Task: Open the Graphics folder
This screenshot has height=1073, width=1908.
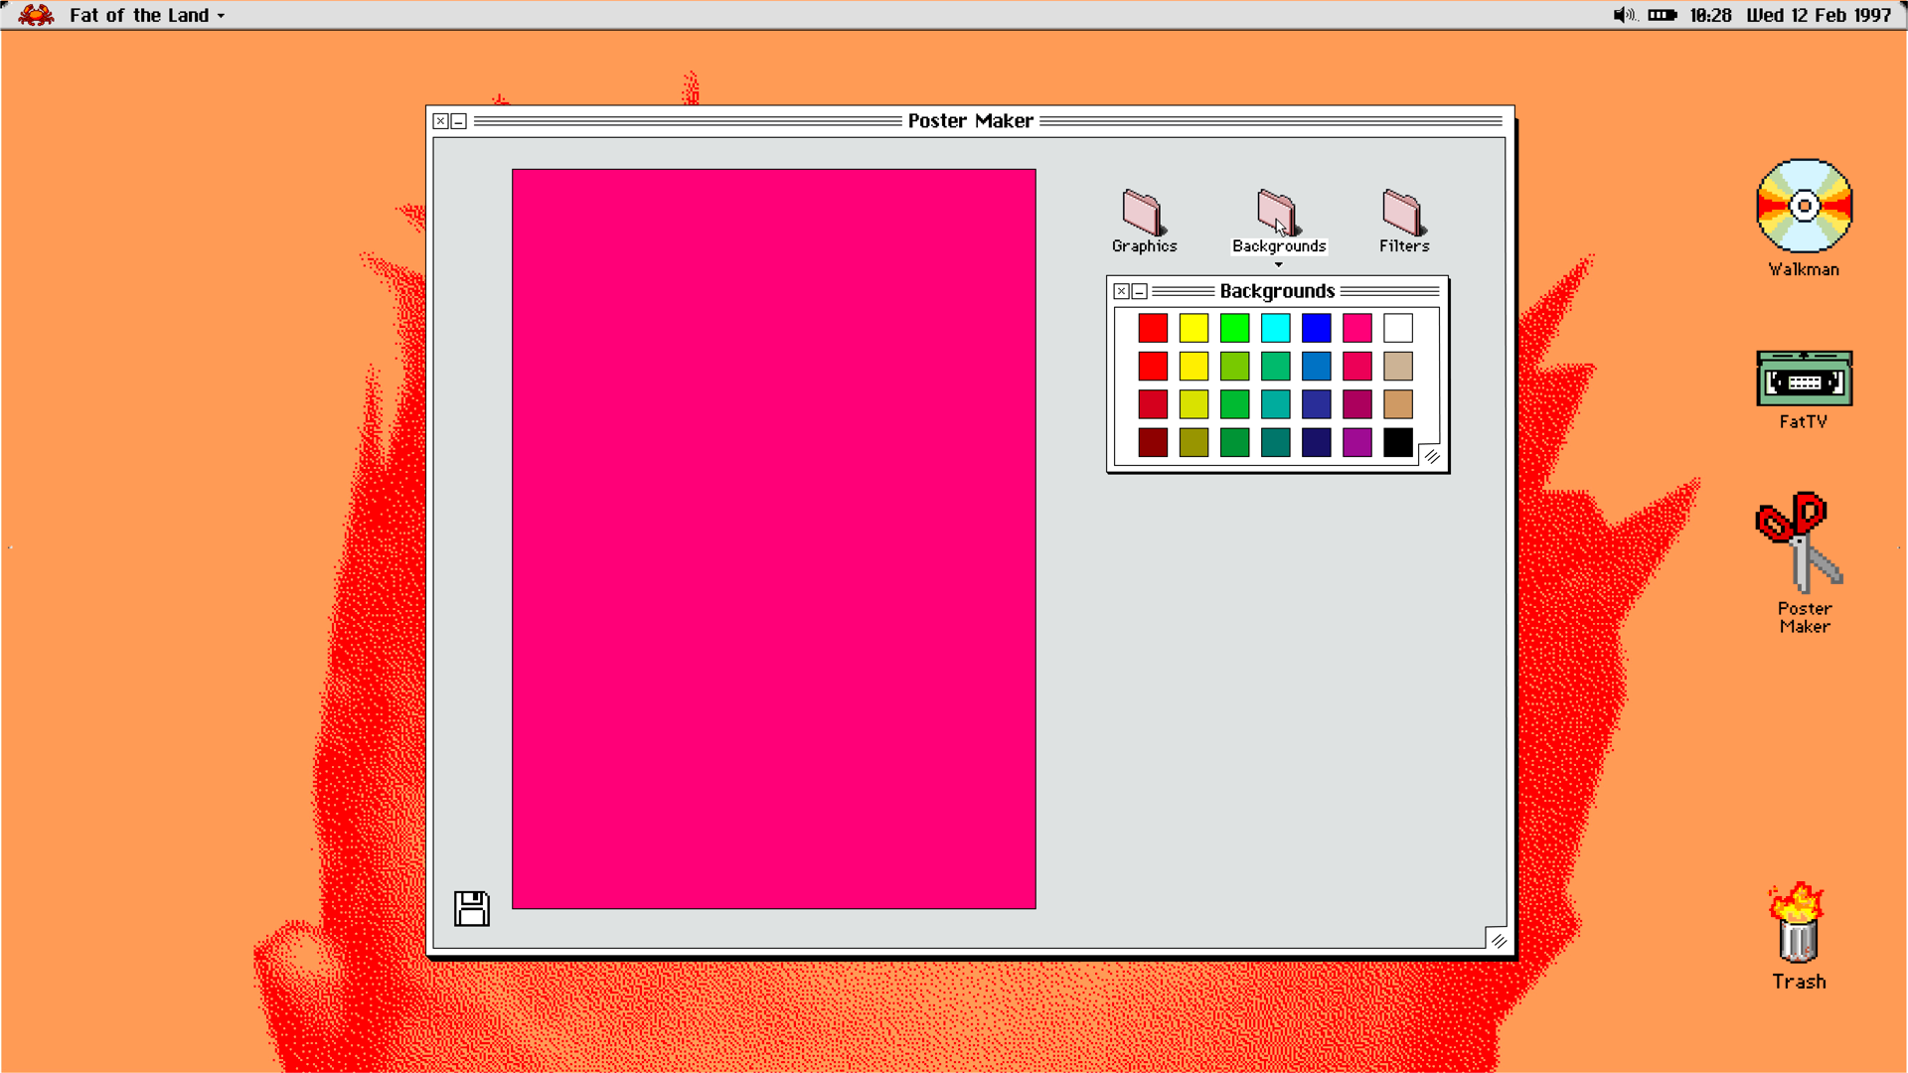Action: click(1143, 213)
